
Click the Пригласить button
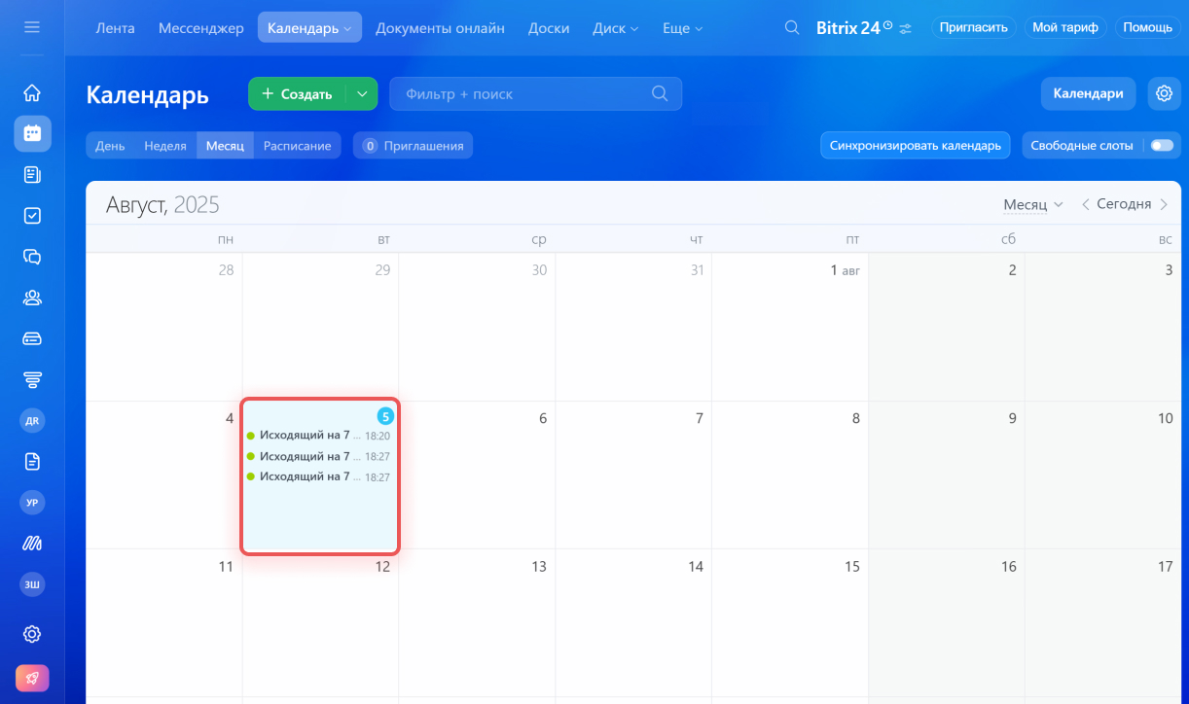point(975,27)
